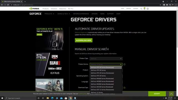This screenshot has height=100, width=178.
Task: Open Shop in the GeForce nav bar
Action: (x=118, y=14)
